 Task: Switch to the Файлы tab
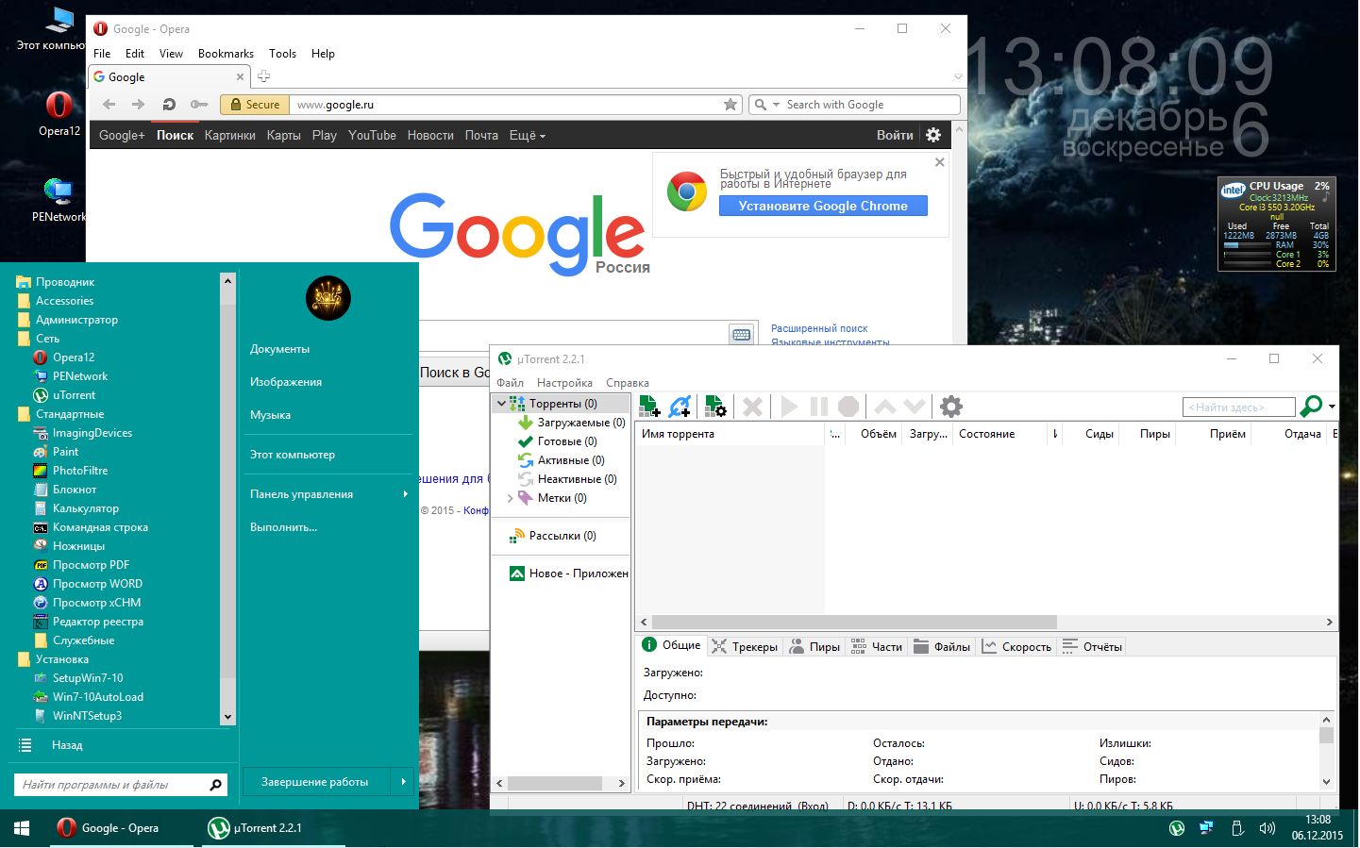click(942, 646)
